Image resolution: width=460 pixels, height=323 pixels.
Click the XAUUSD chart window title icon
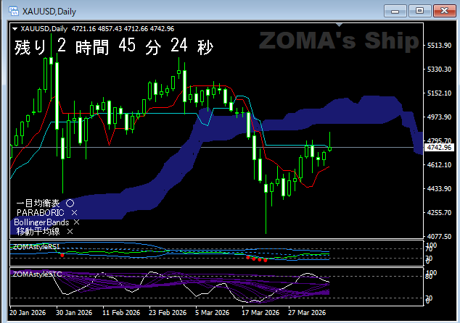(14, 11)
